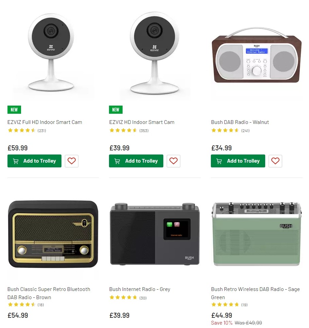Click the trolley icon on EZVIZ Full HD button
The height and width of the screenshot is (328, 309).
point(15,161)
